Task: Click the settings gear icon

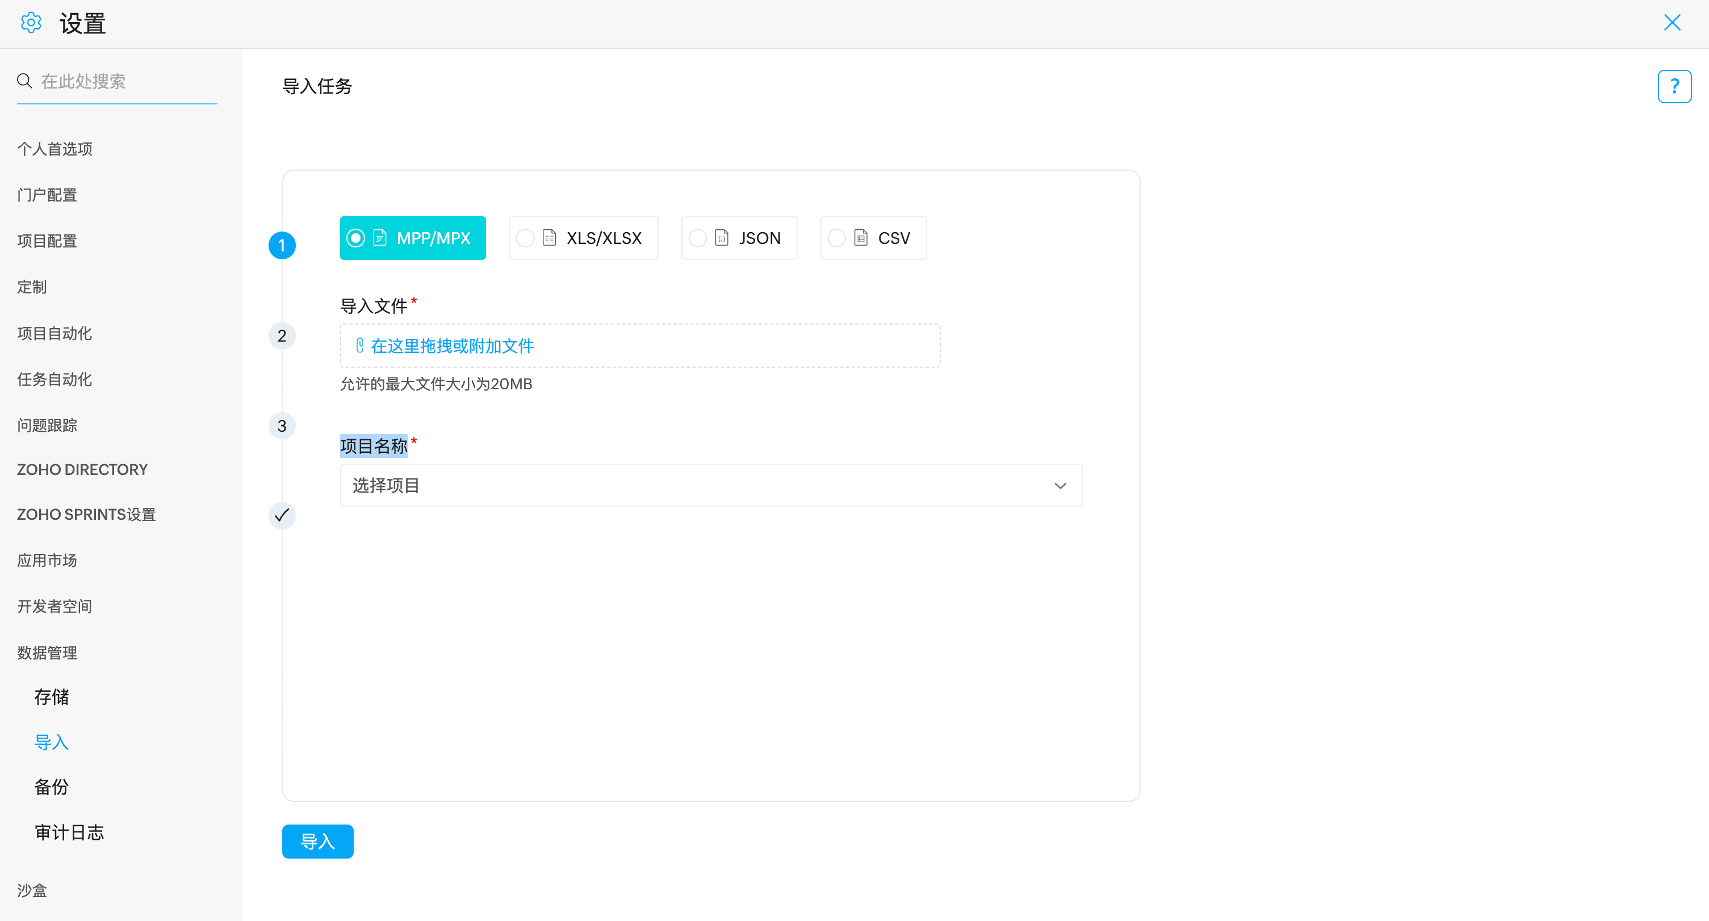Action: (x=31, y=23)
